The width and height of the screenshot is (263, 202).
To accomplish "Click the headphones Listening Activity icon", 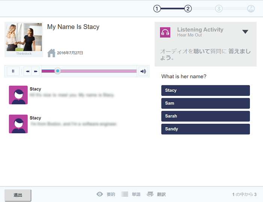I will [165, 32].
